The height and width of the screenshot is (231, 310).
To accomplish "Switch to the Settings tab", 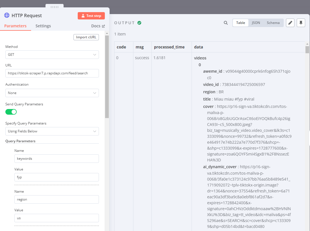I will tap(43, 26).
